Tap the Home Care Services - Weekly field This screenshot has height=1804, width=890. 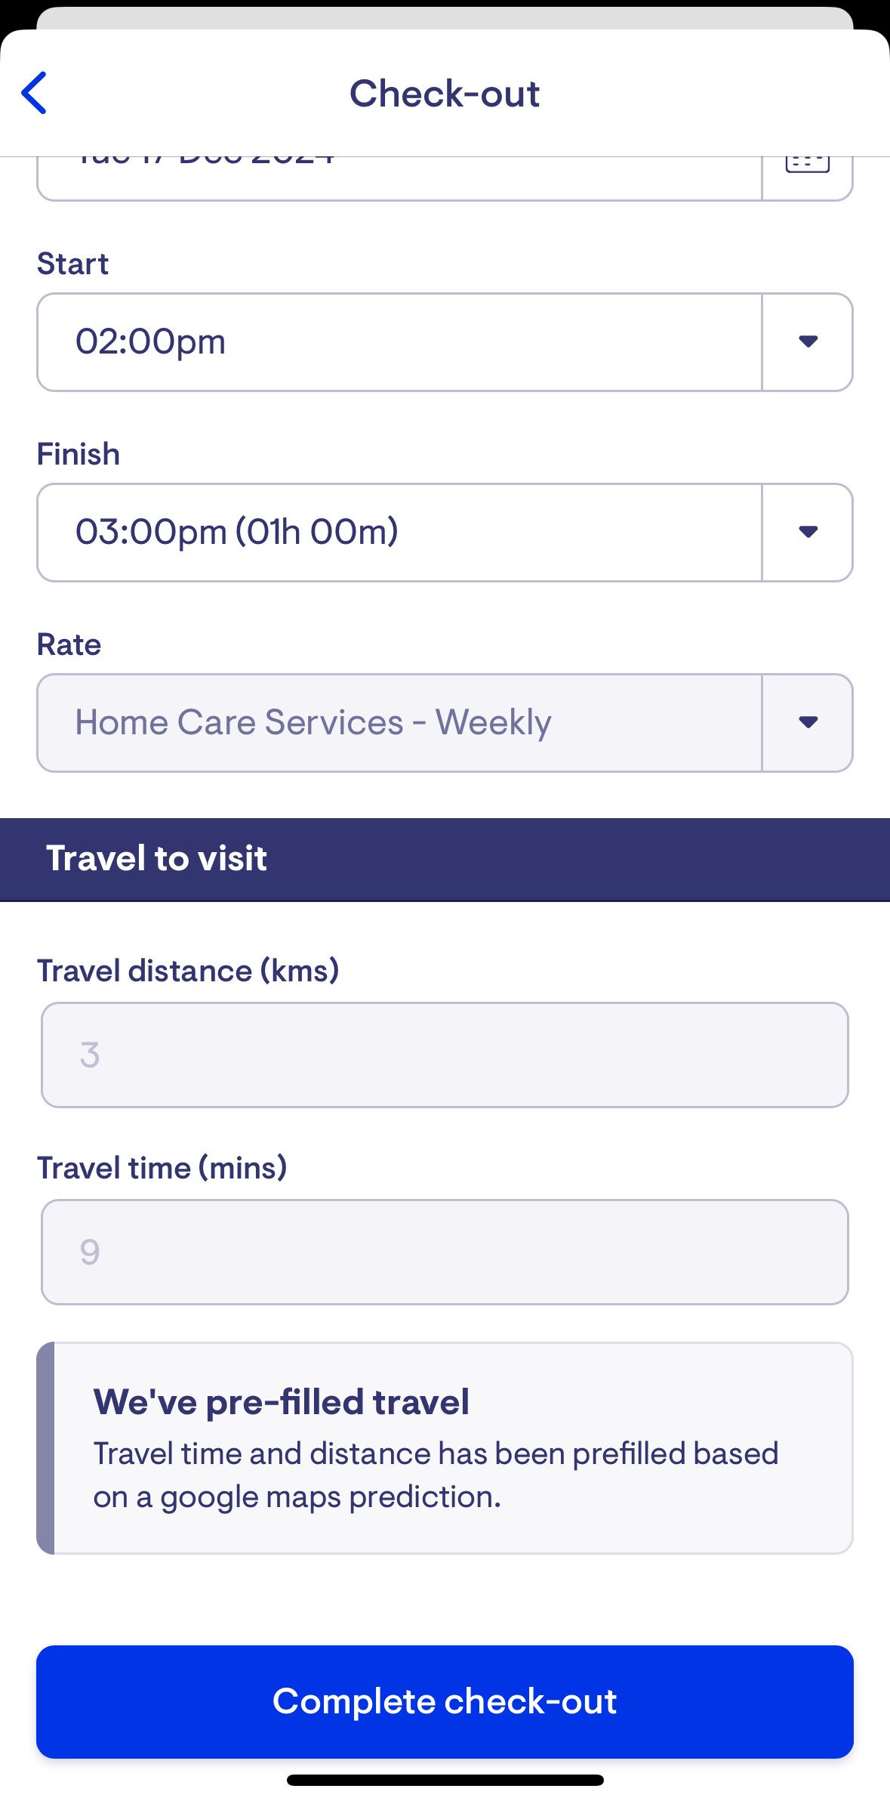[399, 722]
